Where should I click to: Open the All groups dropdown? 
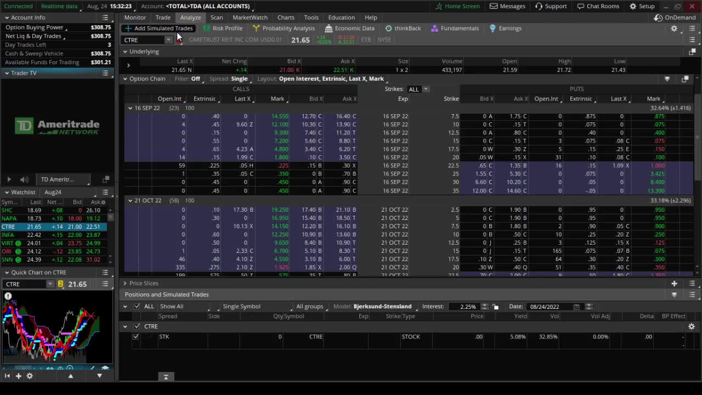point(313,307)
